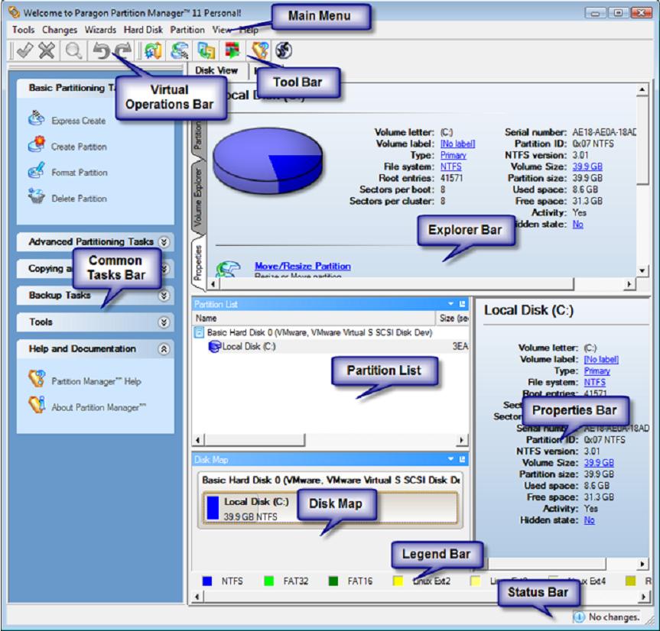Image resolution: width=660 pixels, height=631 pixels.
Task: Click the Primary type link in Explorer
Action: pyautogui.click(x=454, y=155)
